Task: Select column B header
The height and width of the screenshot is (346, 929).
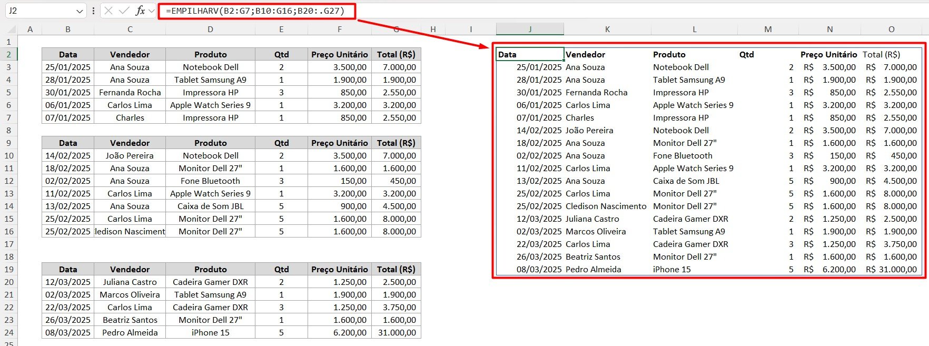Action: (x=68, y=29)
